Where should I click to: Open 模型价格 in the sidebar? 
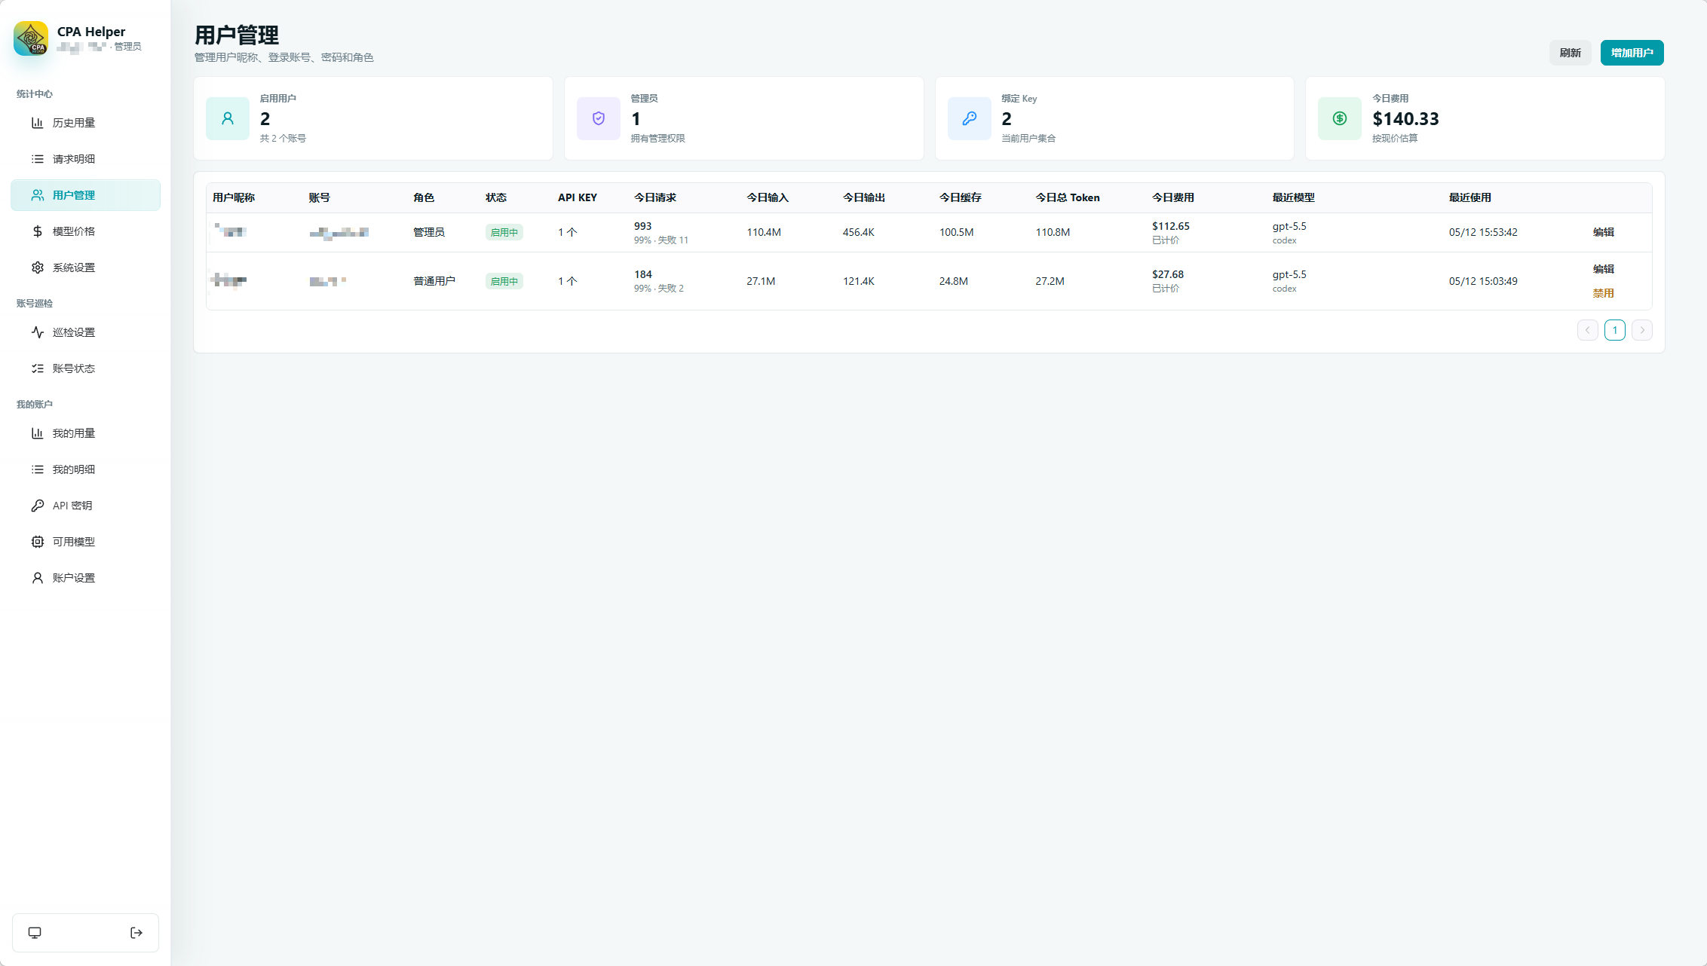pyautogui.click(x=85, y=231)
